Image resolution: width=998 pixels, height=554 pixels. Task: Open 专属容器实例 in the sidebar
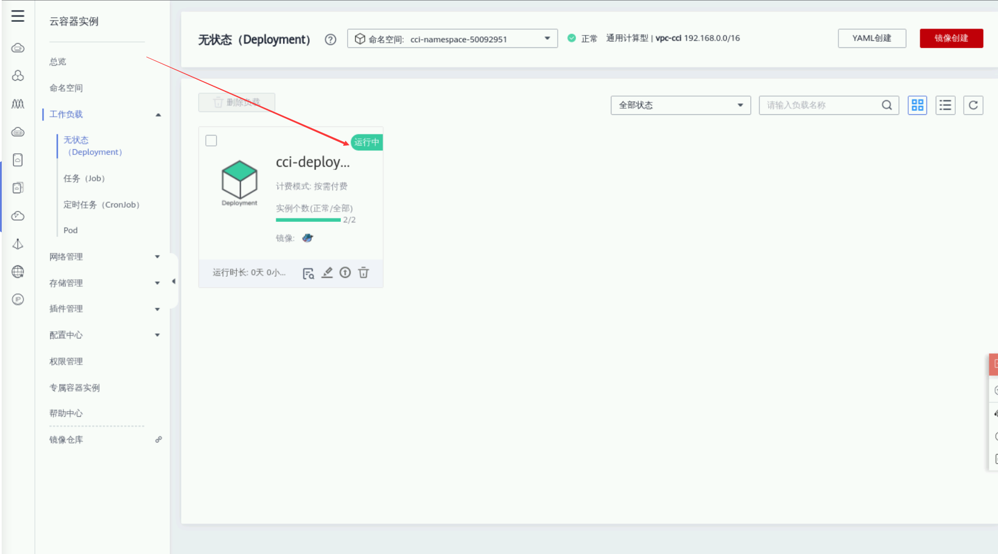(74, 388)
